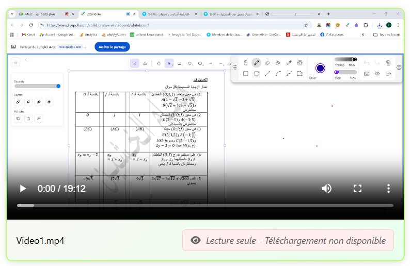Open the whiteboard hamburger menu
The image size is (410, 266).
pos(16,62)
